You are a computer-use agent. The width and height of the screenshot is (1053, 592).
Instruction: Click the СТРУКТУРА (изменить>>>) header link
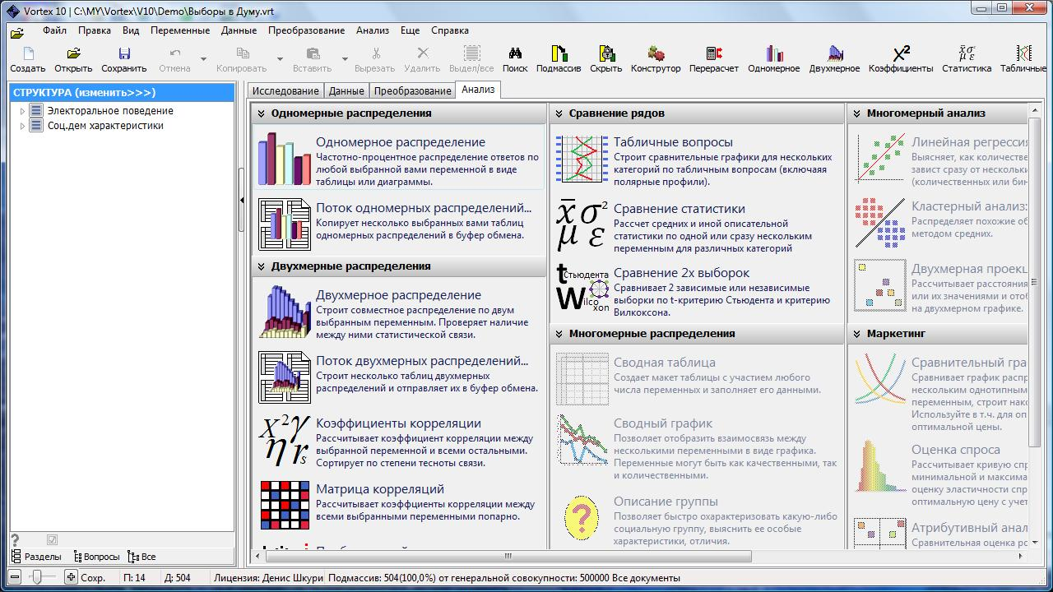84,93
